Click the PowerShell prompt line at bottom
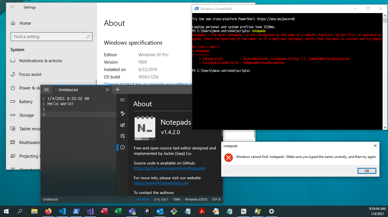 (221, 71)
